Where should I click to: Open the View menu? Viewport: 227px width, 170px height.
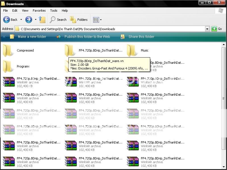(x=25, y=11)
